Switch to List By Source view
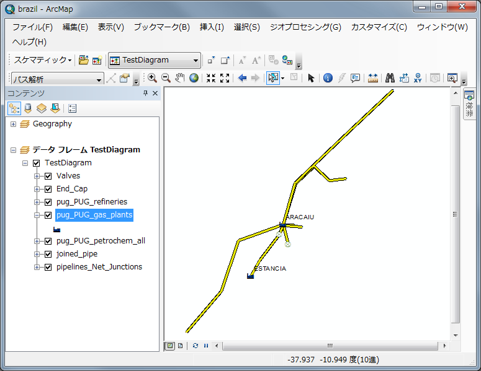 (x=28, y=108)
